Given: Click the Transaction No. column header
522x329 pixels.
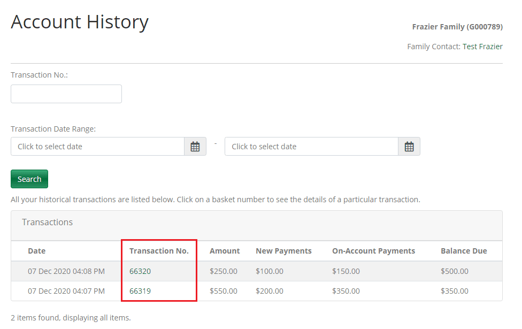Looking at the screenshot, I should click(159, 251).
